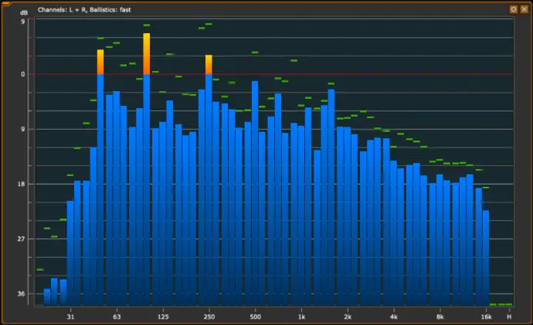Click the 0 dB mark on the level scale

[x=23, y=75]
